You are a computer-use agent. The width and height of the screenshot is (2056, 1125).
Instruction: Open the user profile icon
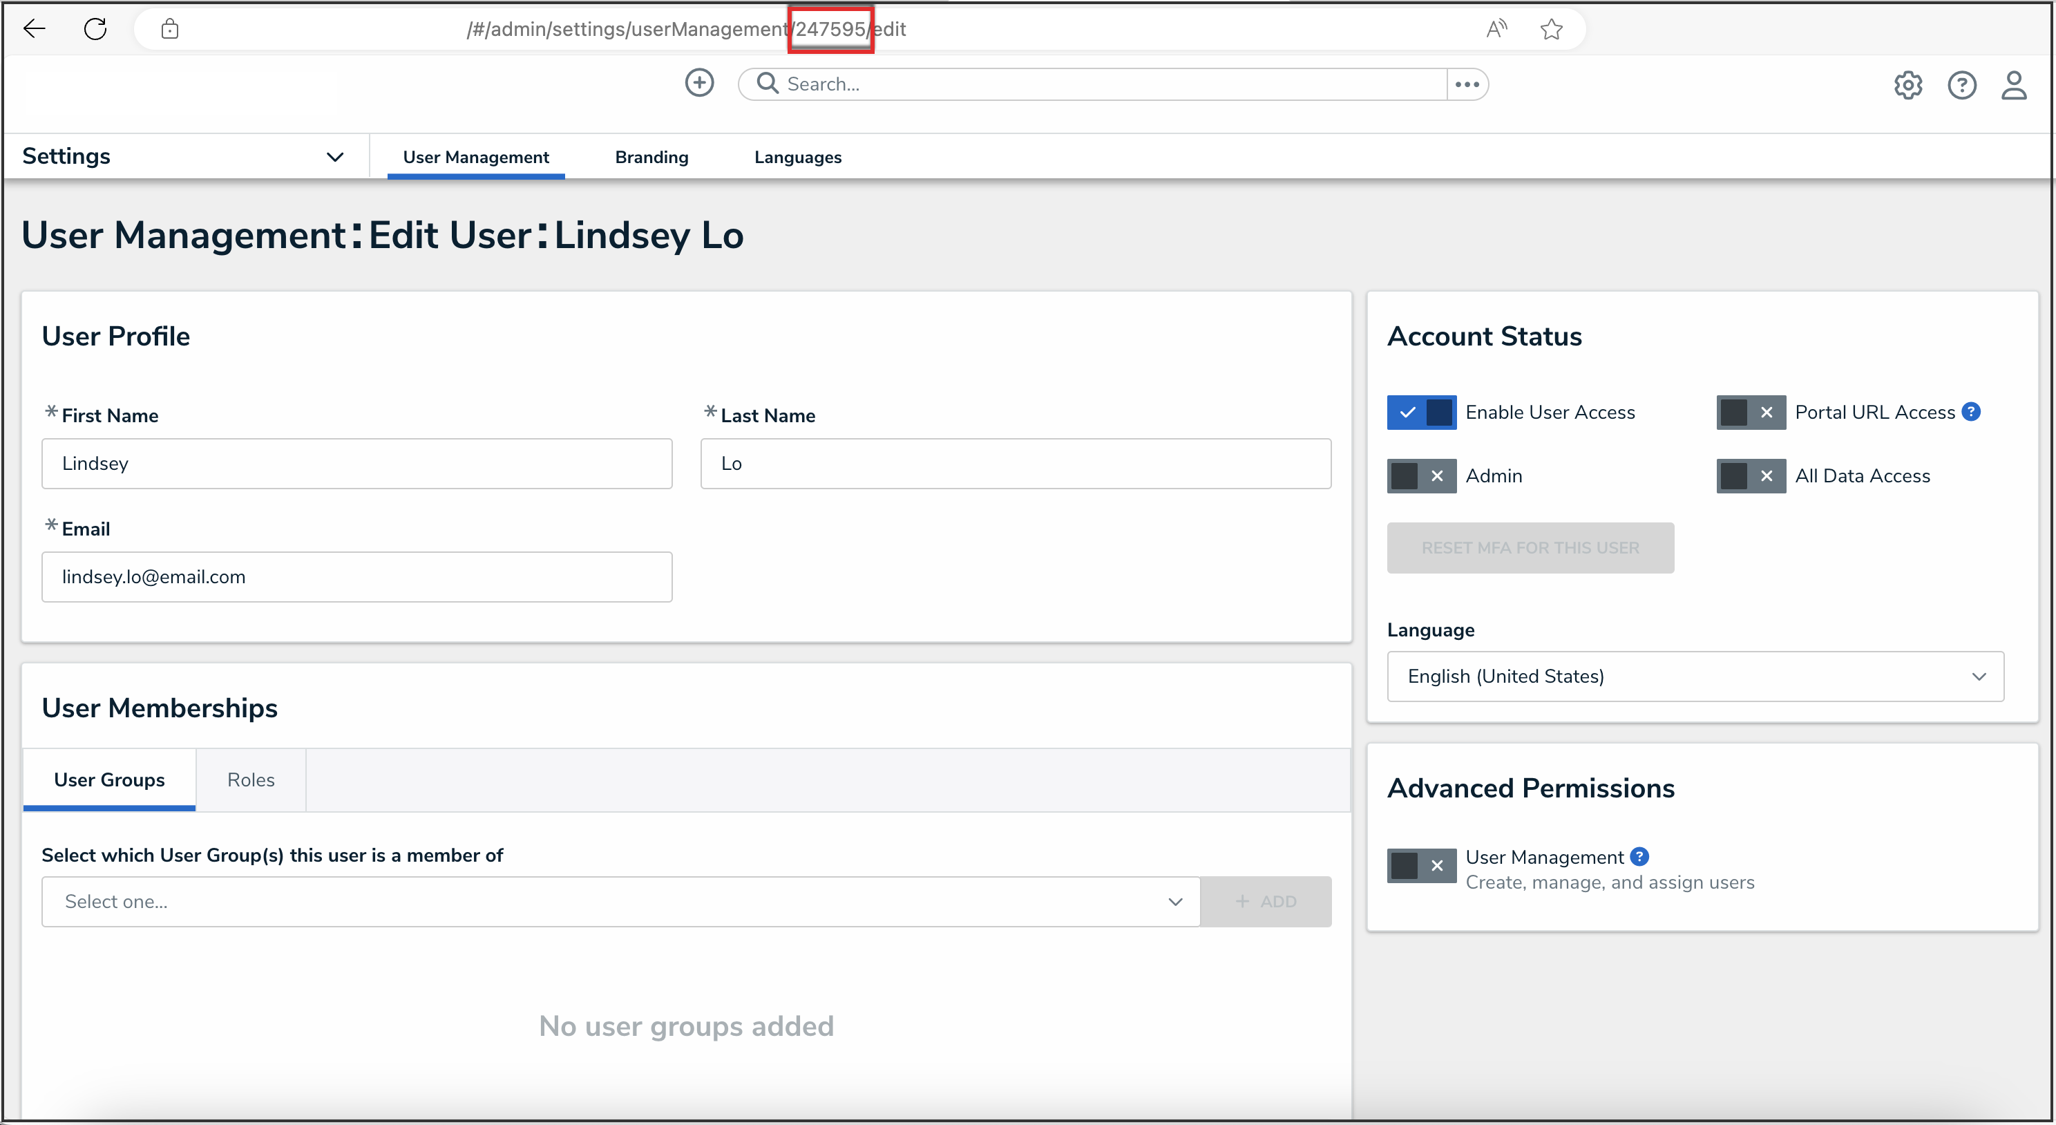pos(2013,84)
